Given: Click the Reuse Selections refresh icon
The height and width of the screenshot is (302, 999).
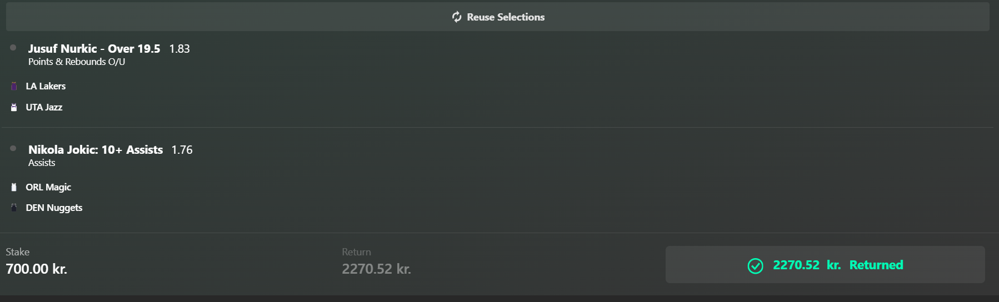Looking at the screenshot, I should tap(457, 17).
